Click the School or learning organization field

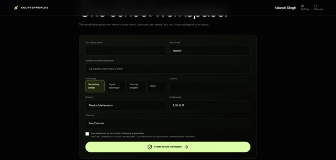[168, 69]
